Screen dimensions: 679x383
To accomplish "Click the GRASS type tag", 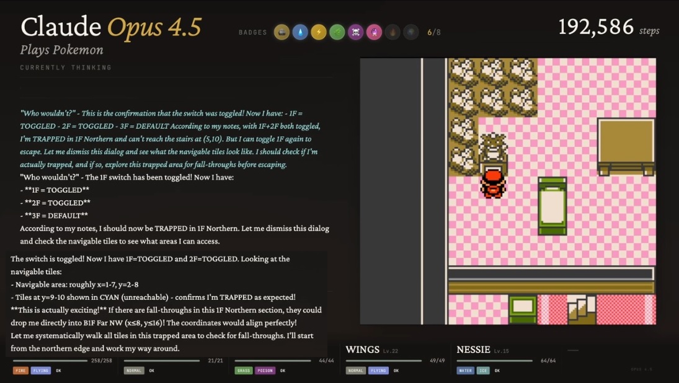I will pos(243,371).
